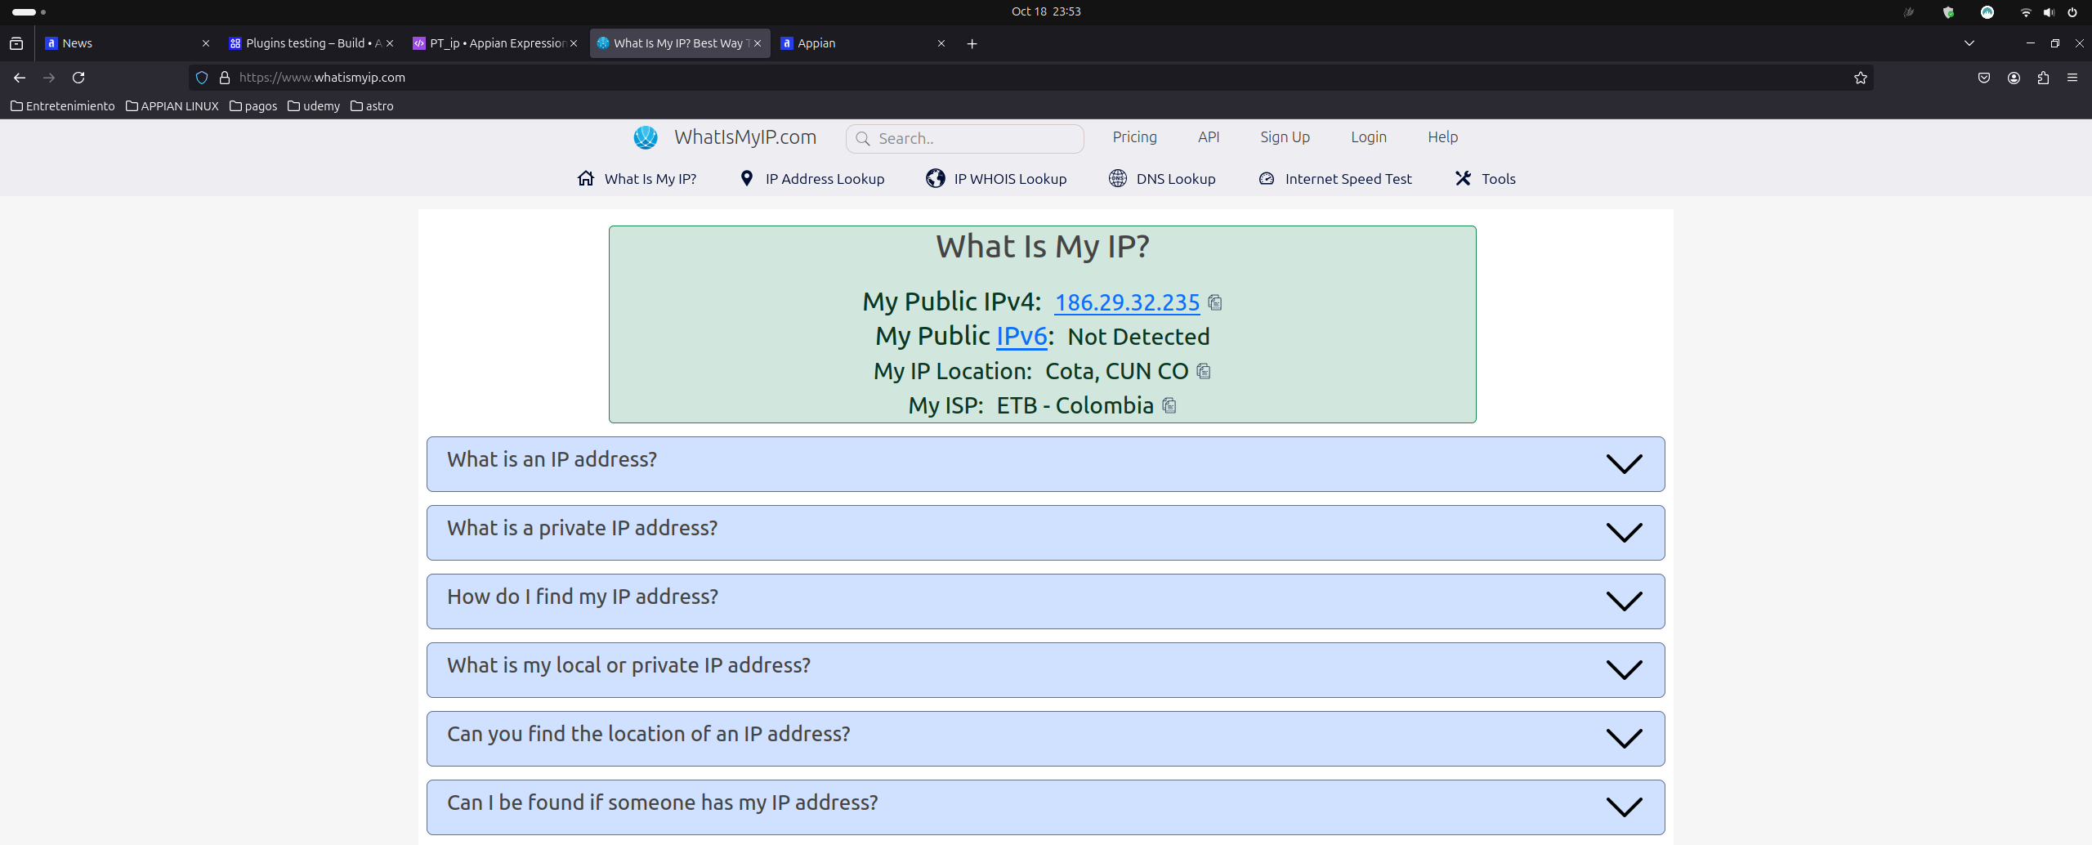
Task: Open the system power menu icon
Action: click(x=2072, y=12)
